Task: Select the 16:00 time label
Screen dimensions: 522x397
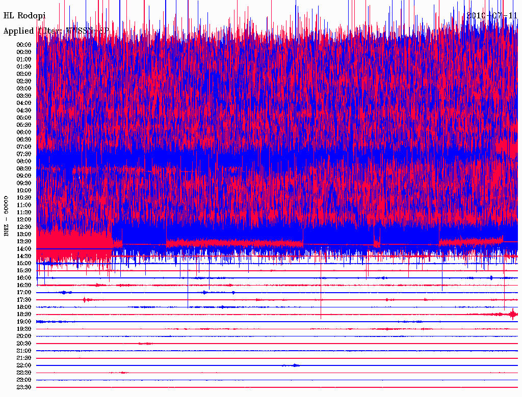Action: click(24, 278)
